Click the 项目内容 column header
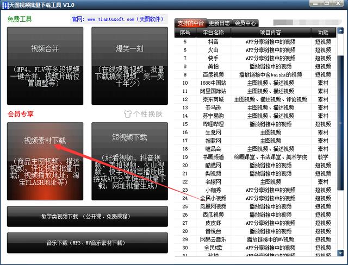Viewport: 348px width, 265px height. point(271,33)
